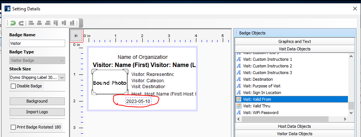Open the Stock Size dropdown
Screen dimensions: 361x137
37,77
